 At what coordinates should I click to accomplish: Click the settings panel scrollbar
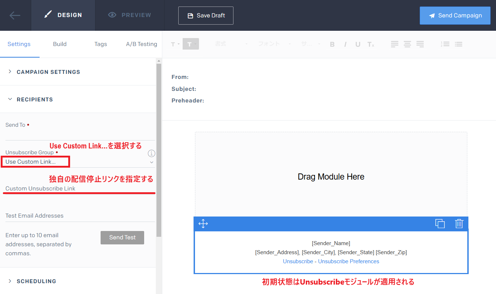(159, 150)
